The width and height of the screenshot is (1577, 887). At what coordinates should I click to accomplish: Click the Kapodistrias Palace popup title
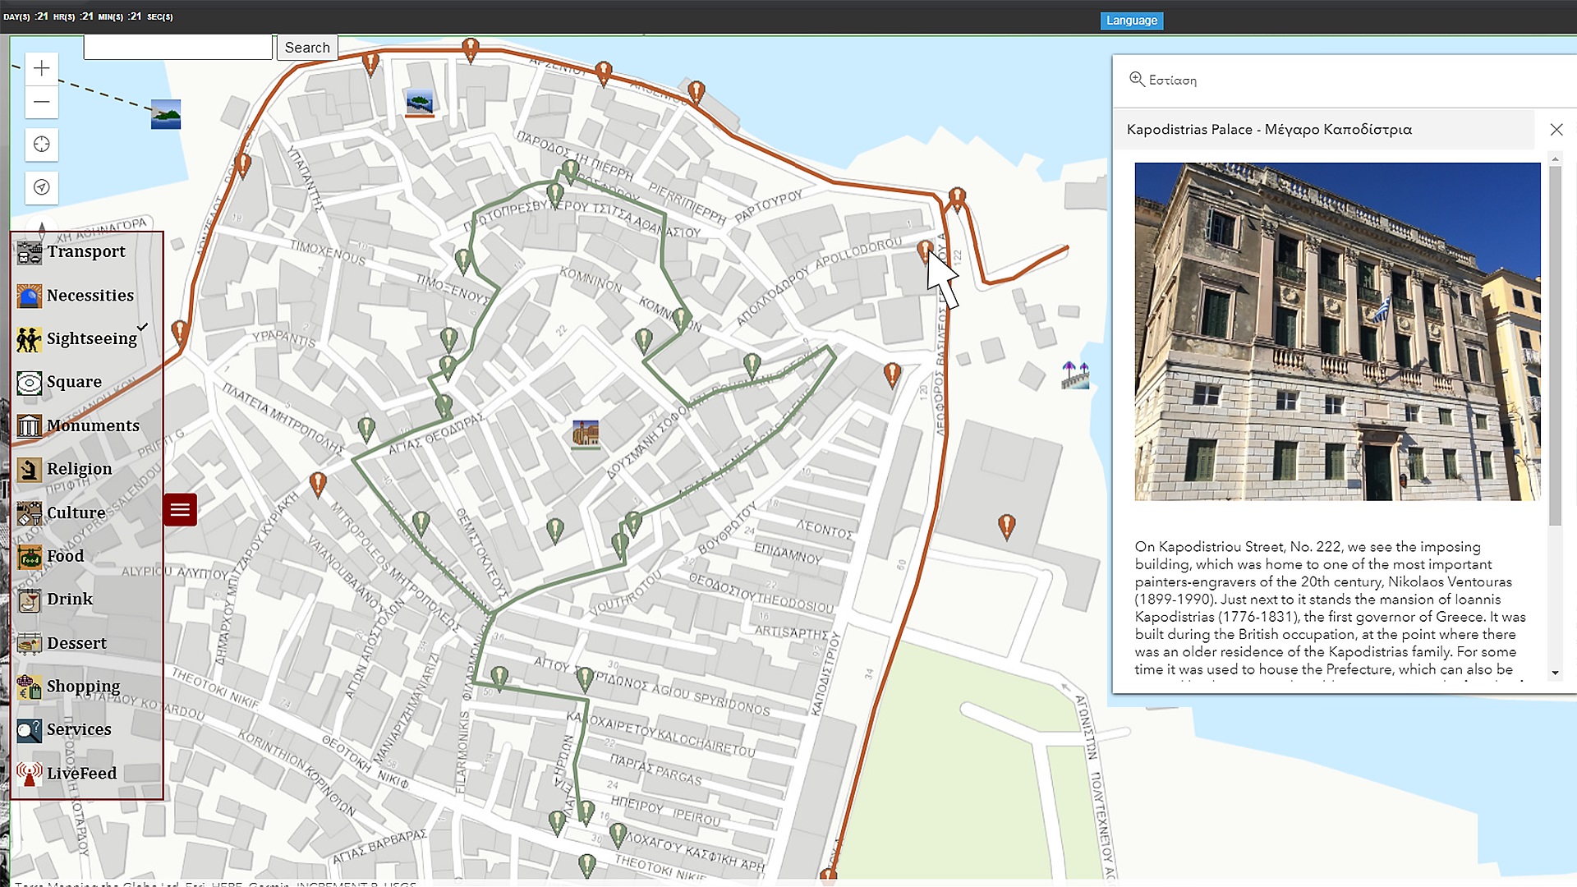(1269, 130)
